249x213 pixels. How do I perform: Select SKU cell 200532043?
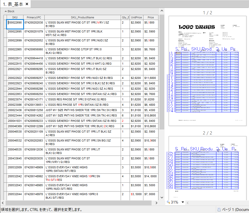click(15, 187)
